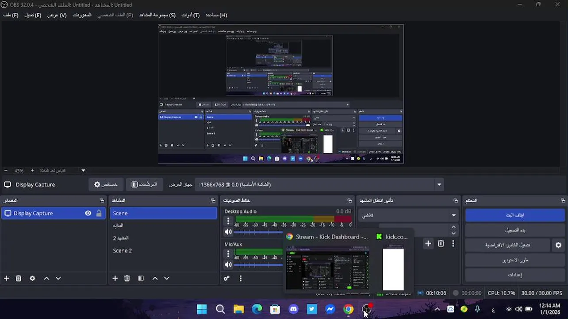Open خصائص properties button in the source toolbar
Screen dimensions: 568x319
pos(106,184)
